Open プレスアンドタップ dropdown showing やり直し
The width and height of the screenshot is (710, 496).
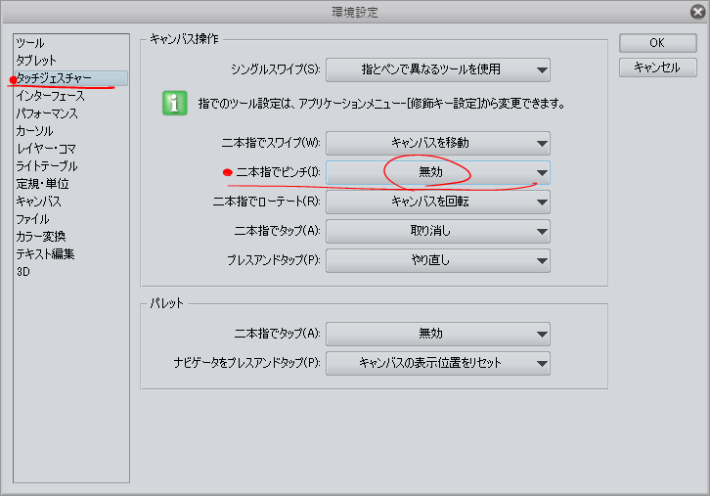click(438, 260)
